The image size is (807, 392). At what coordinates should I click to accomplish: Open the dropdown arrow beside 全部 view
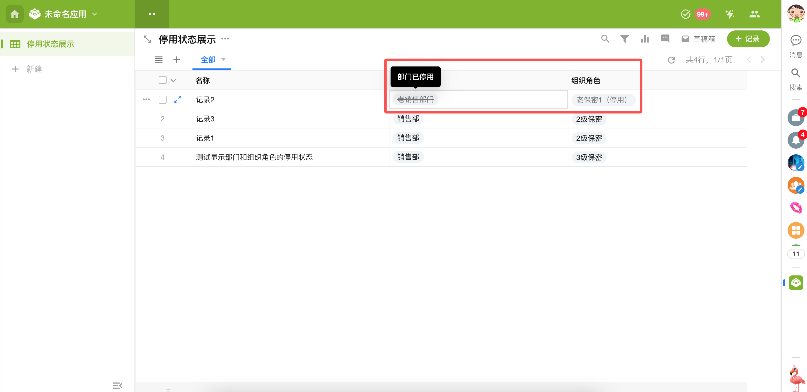click(x=223, y=59)
